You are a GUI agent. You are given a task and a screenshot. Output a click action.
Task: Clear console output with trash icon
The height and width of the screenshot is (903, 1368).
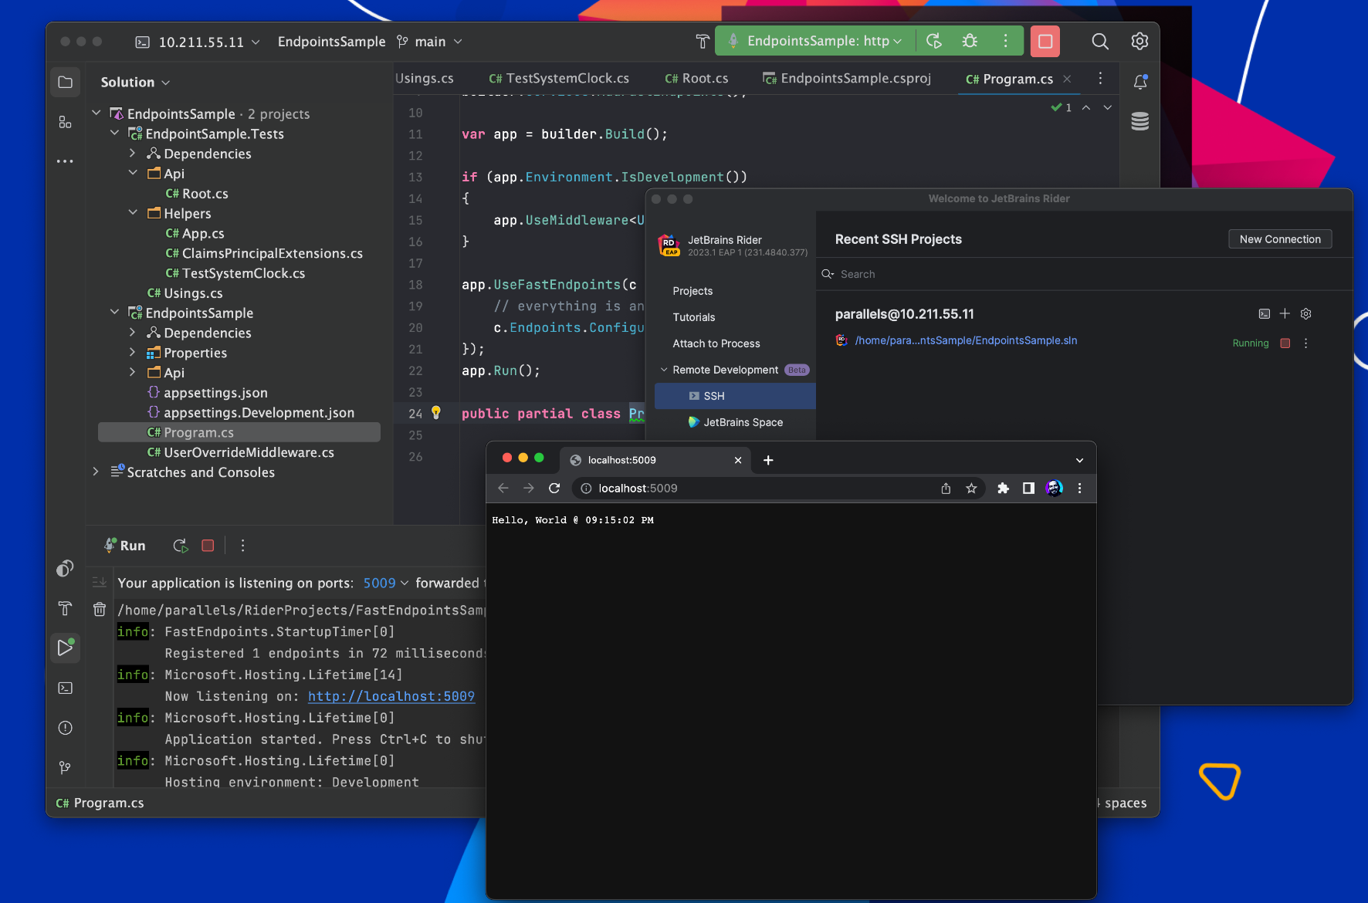(x=100, y=610)
